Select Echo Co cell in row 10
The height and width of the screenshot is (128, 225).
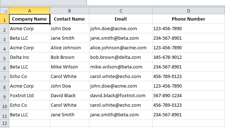(29, 105)
